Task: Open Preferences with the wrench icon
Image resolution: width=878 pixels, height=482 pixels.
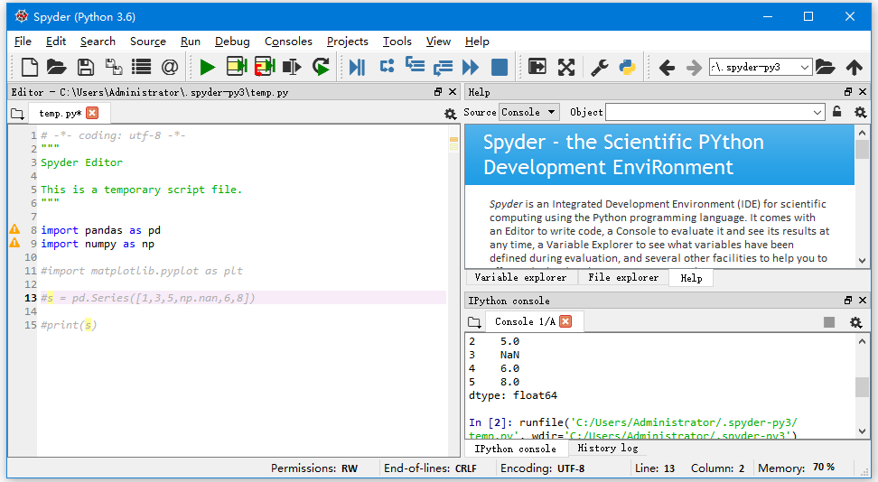Action: [x=599, y=67]
